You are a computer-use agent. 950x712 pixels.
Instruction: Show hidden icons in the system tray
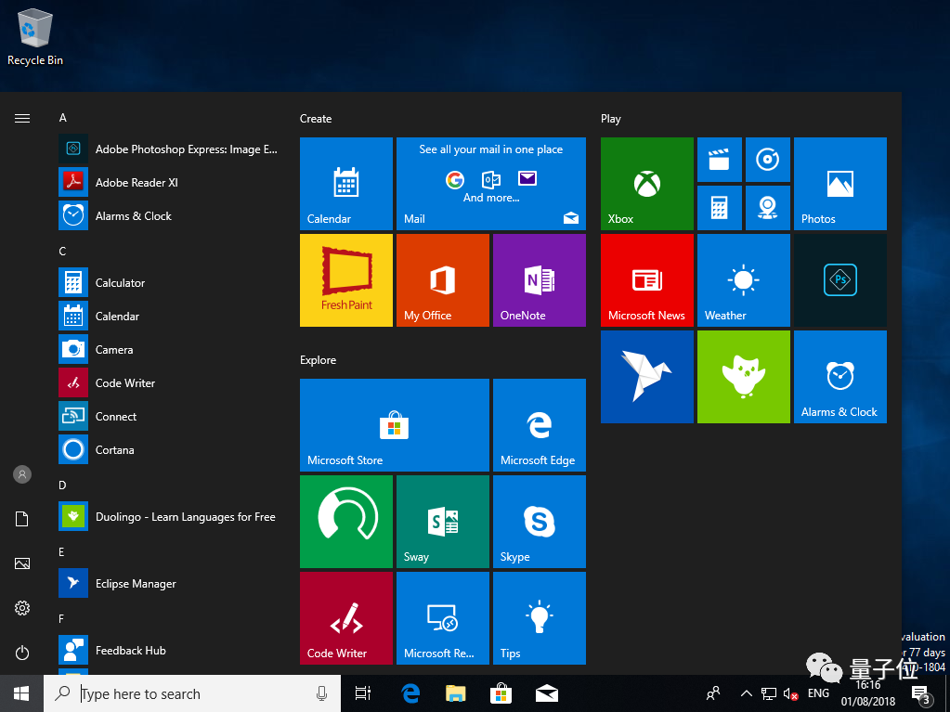pos(746,693)
